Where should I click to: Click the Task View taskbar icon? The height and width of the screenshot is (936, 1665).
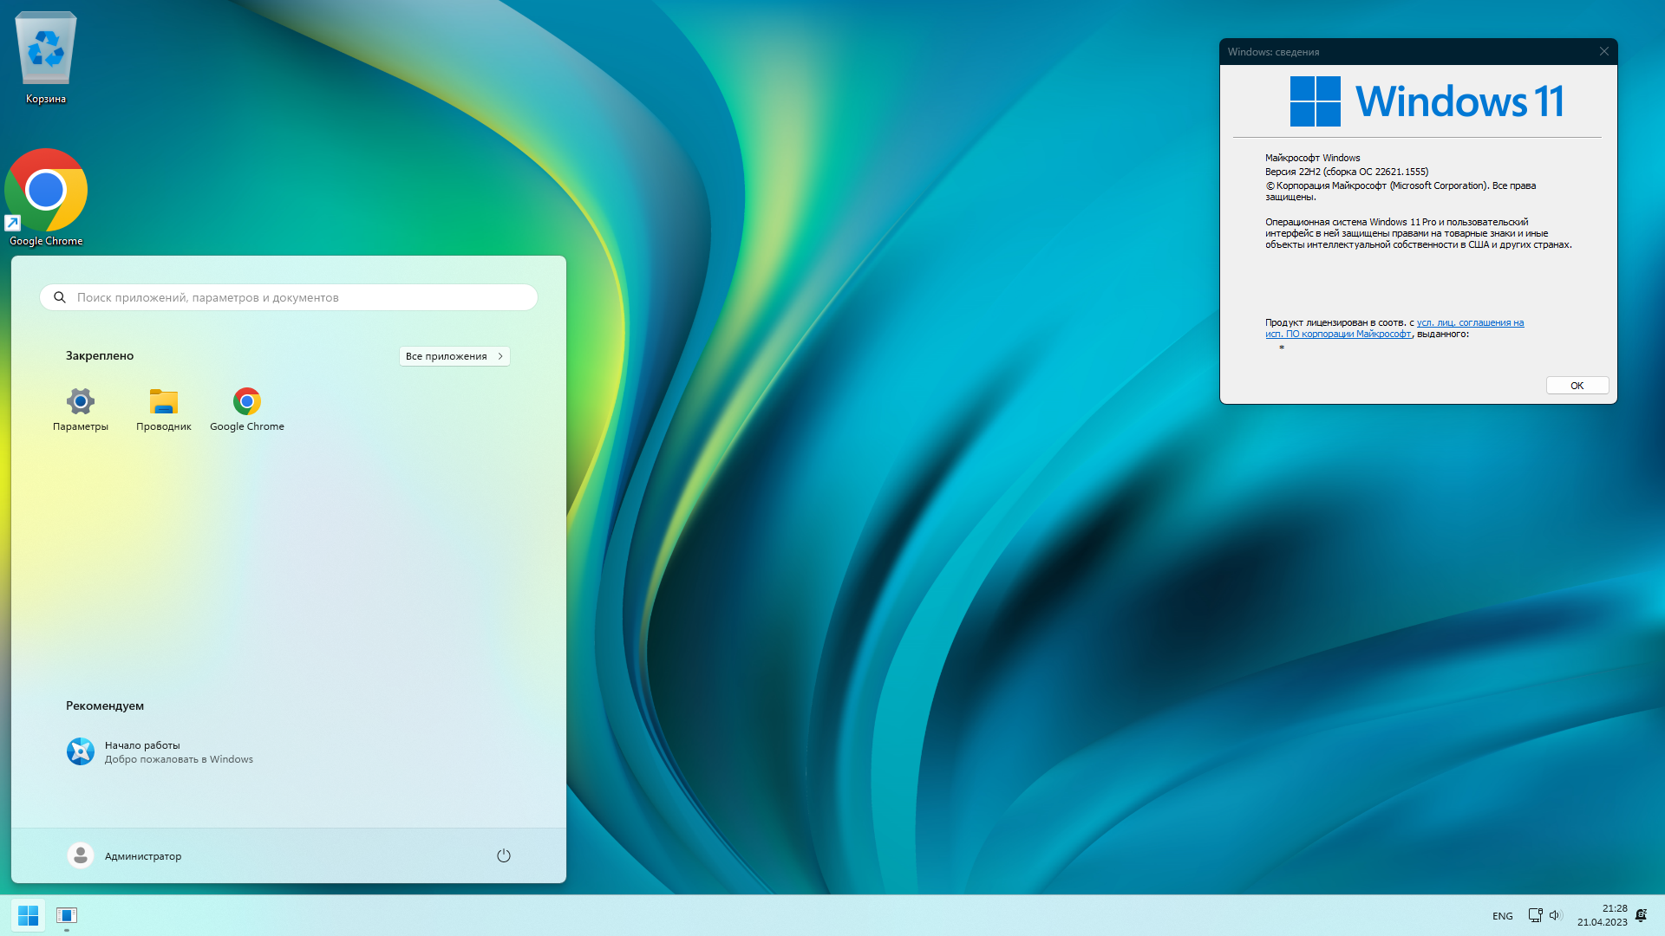66,914
